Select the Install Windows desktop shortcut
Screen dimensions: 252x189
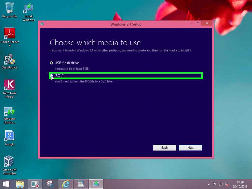coord(29,12)
